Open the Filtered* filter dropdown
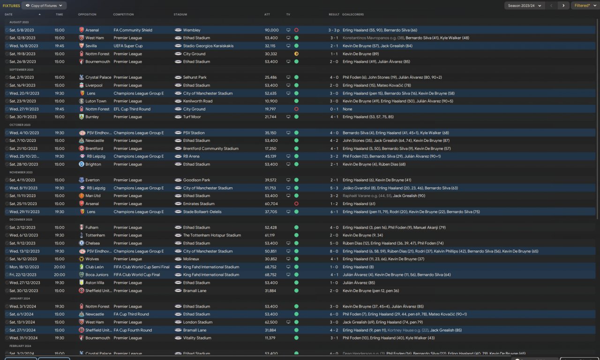 tap(585, 6)
